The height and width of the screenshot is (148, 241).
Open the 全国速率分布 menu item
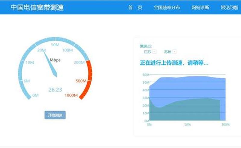(167, 7)
